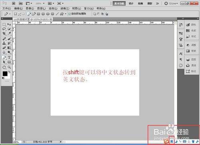Screen dimensions: 200x145
Task: Pick Ellipse shape in options bar
Action: point(48,14)
